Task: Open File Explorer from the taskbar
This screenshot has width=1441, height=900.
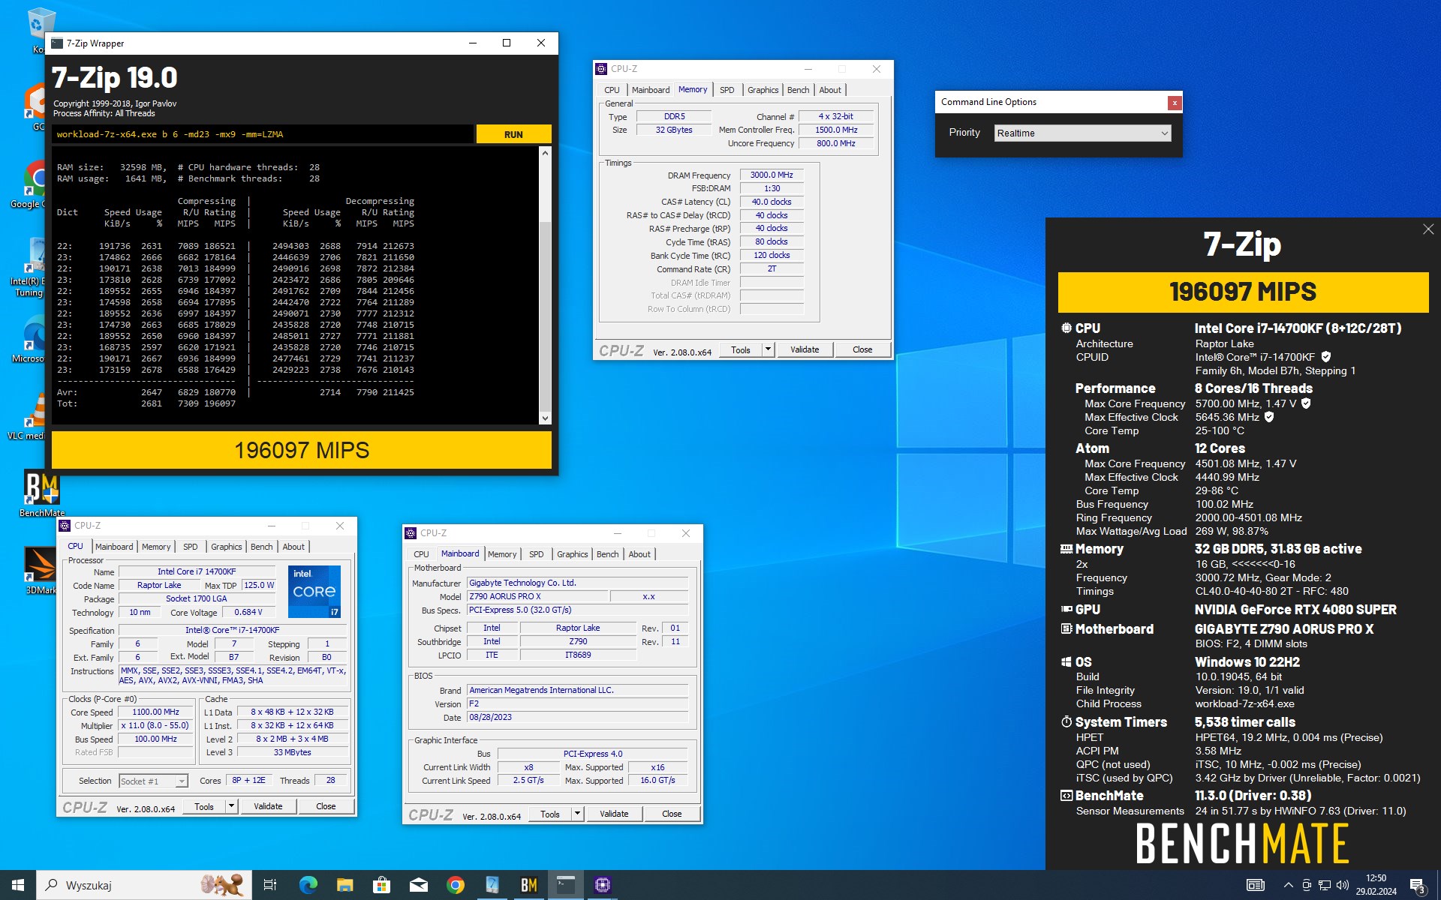Action: click(x=344, y=885)
